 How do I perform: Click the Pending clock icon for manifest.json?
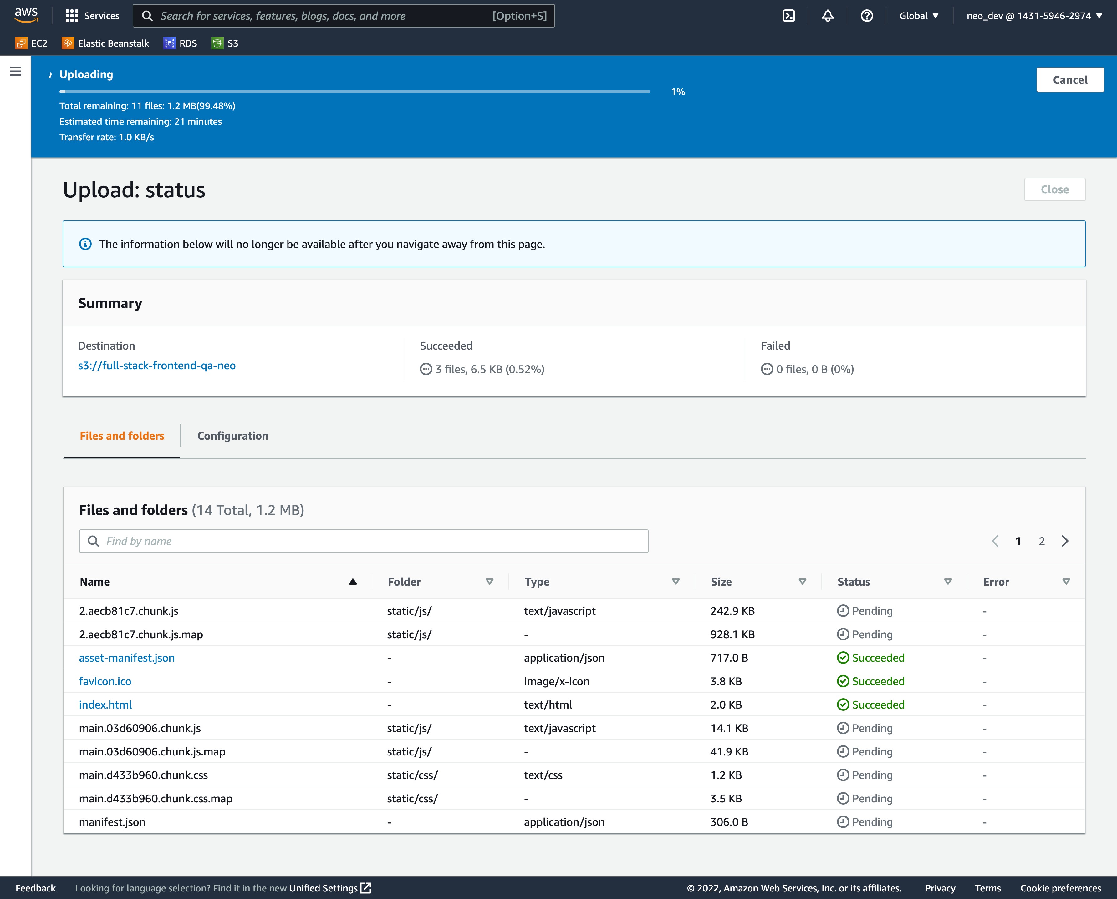click(843, 822)
